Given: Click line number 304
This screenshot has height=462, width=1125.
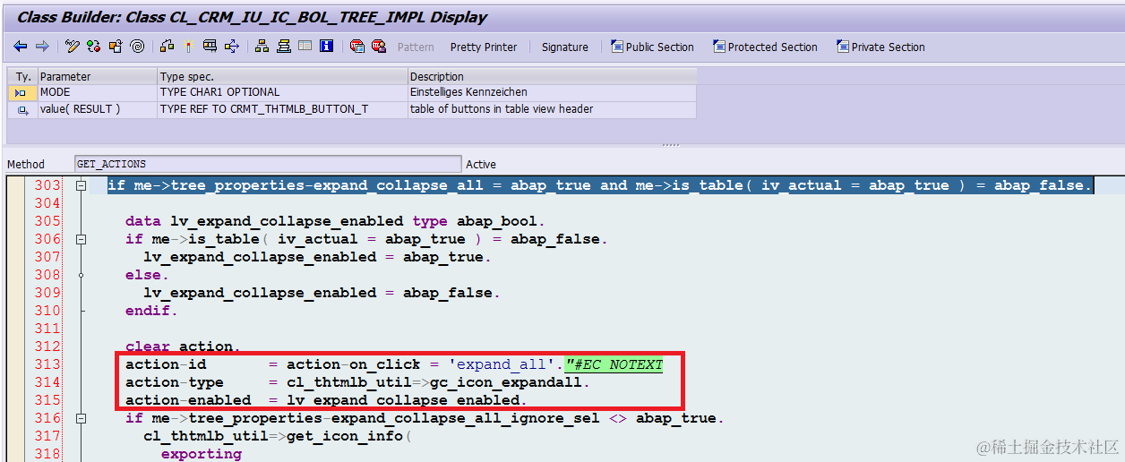Looking at the screenshot, I should (47, 203).
